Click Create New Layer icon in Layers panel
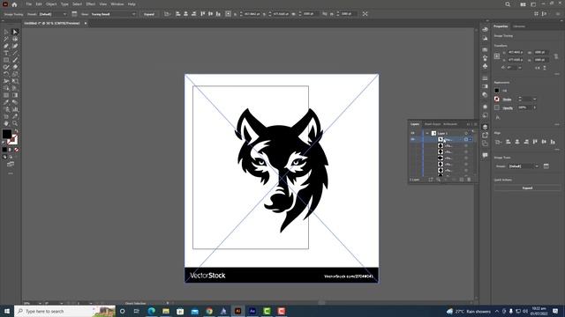The image size is (565, 317). coord(461,180)
